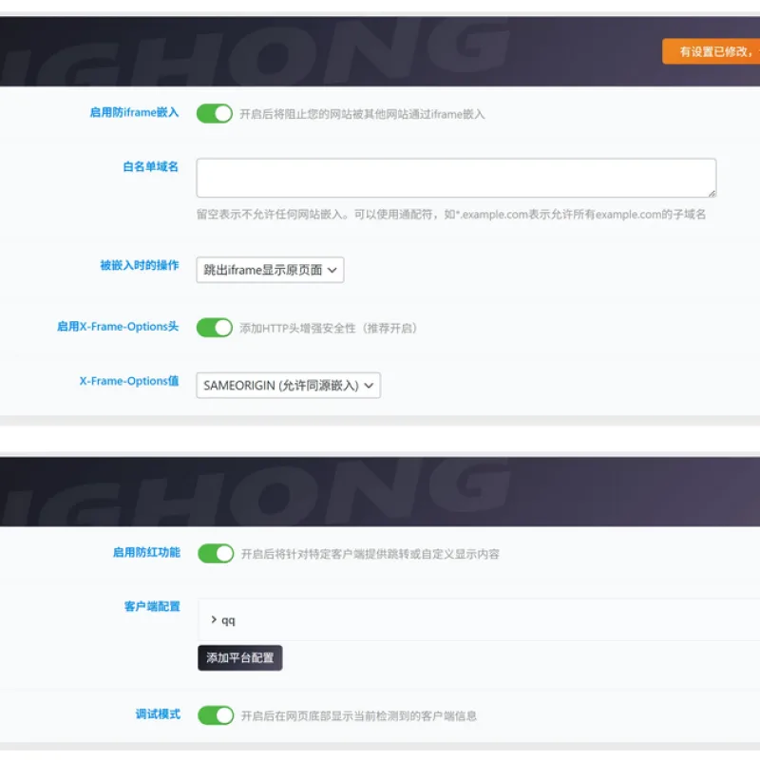Image resolution: width=760 pixels, height=760 pixels.
Task: Toggle the 启用防红功能 switch
Action: (x=216, y=554)
